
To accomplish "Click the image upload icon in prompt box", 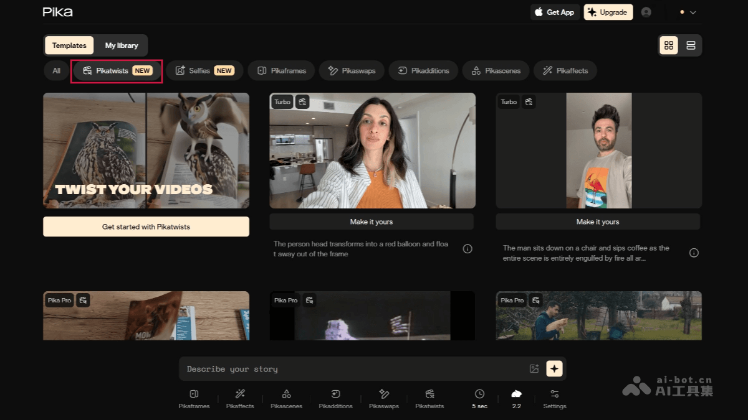I will pos(534,368).
